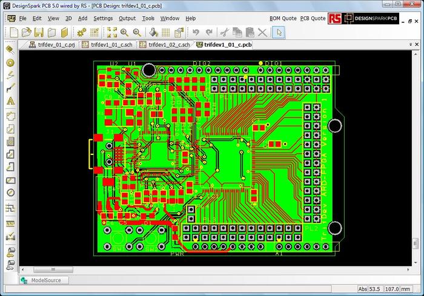Select the Add Text 'A' tool
The image size is (424, 296).
click(10, 101)
